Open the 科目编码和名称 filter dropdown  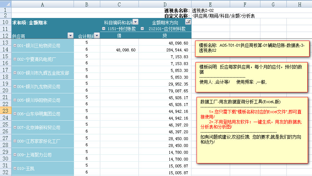pyautogui.click(x=136, y=22)
